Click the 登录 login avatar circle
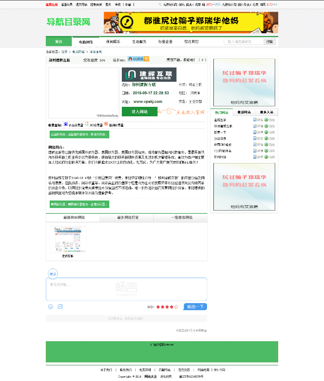The width and height of the screenshot is (324, 381). point(53,274)
